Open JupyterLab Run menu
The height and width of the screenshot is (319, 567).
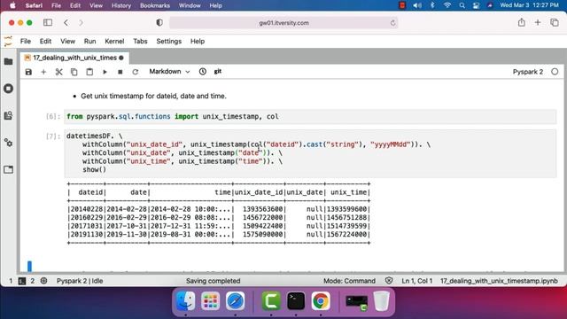(89, 42)
